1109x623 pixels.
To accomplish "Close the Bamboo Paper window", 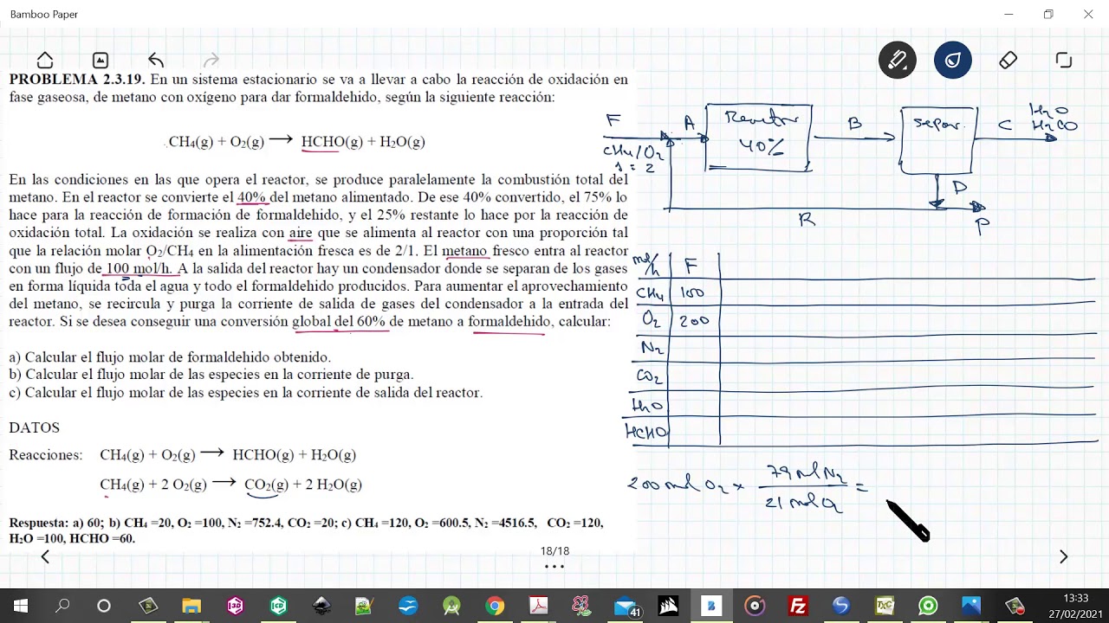I will click(1088, 15).
